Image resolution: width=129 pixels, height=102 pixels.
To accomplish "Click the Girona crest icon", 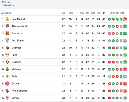I will click(x=7, y=83).
